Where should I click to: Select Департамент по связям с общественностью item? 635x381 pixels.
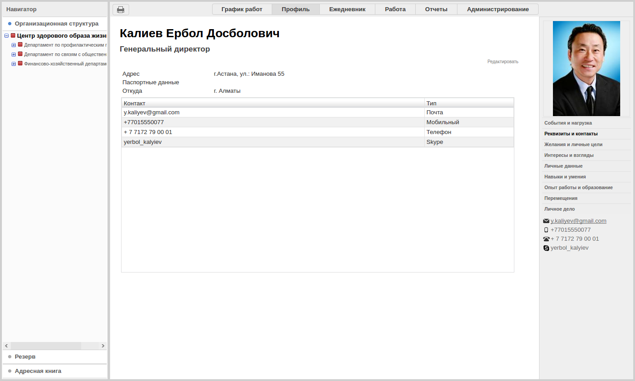65,55
